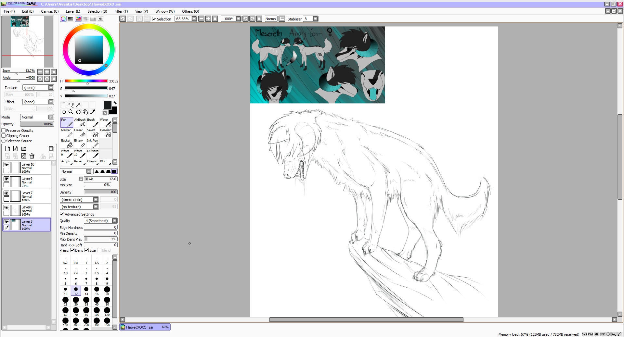Image resolution: width=624 pixels, height=337 pixels.
Task: Clear the current layer
Action: point(24,156)
